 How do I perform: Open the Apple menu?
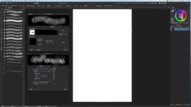[x=2, y=1]
